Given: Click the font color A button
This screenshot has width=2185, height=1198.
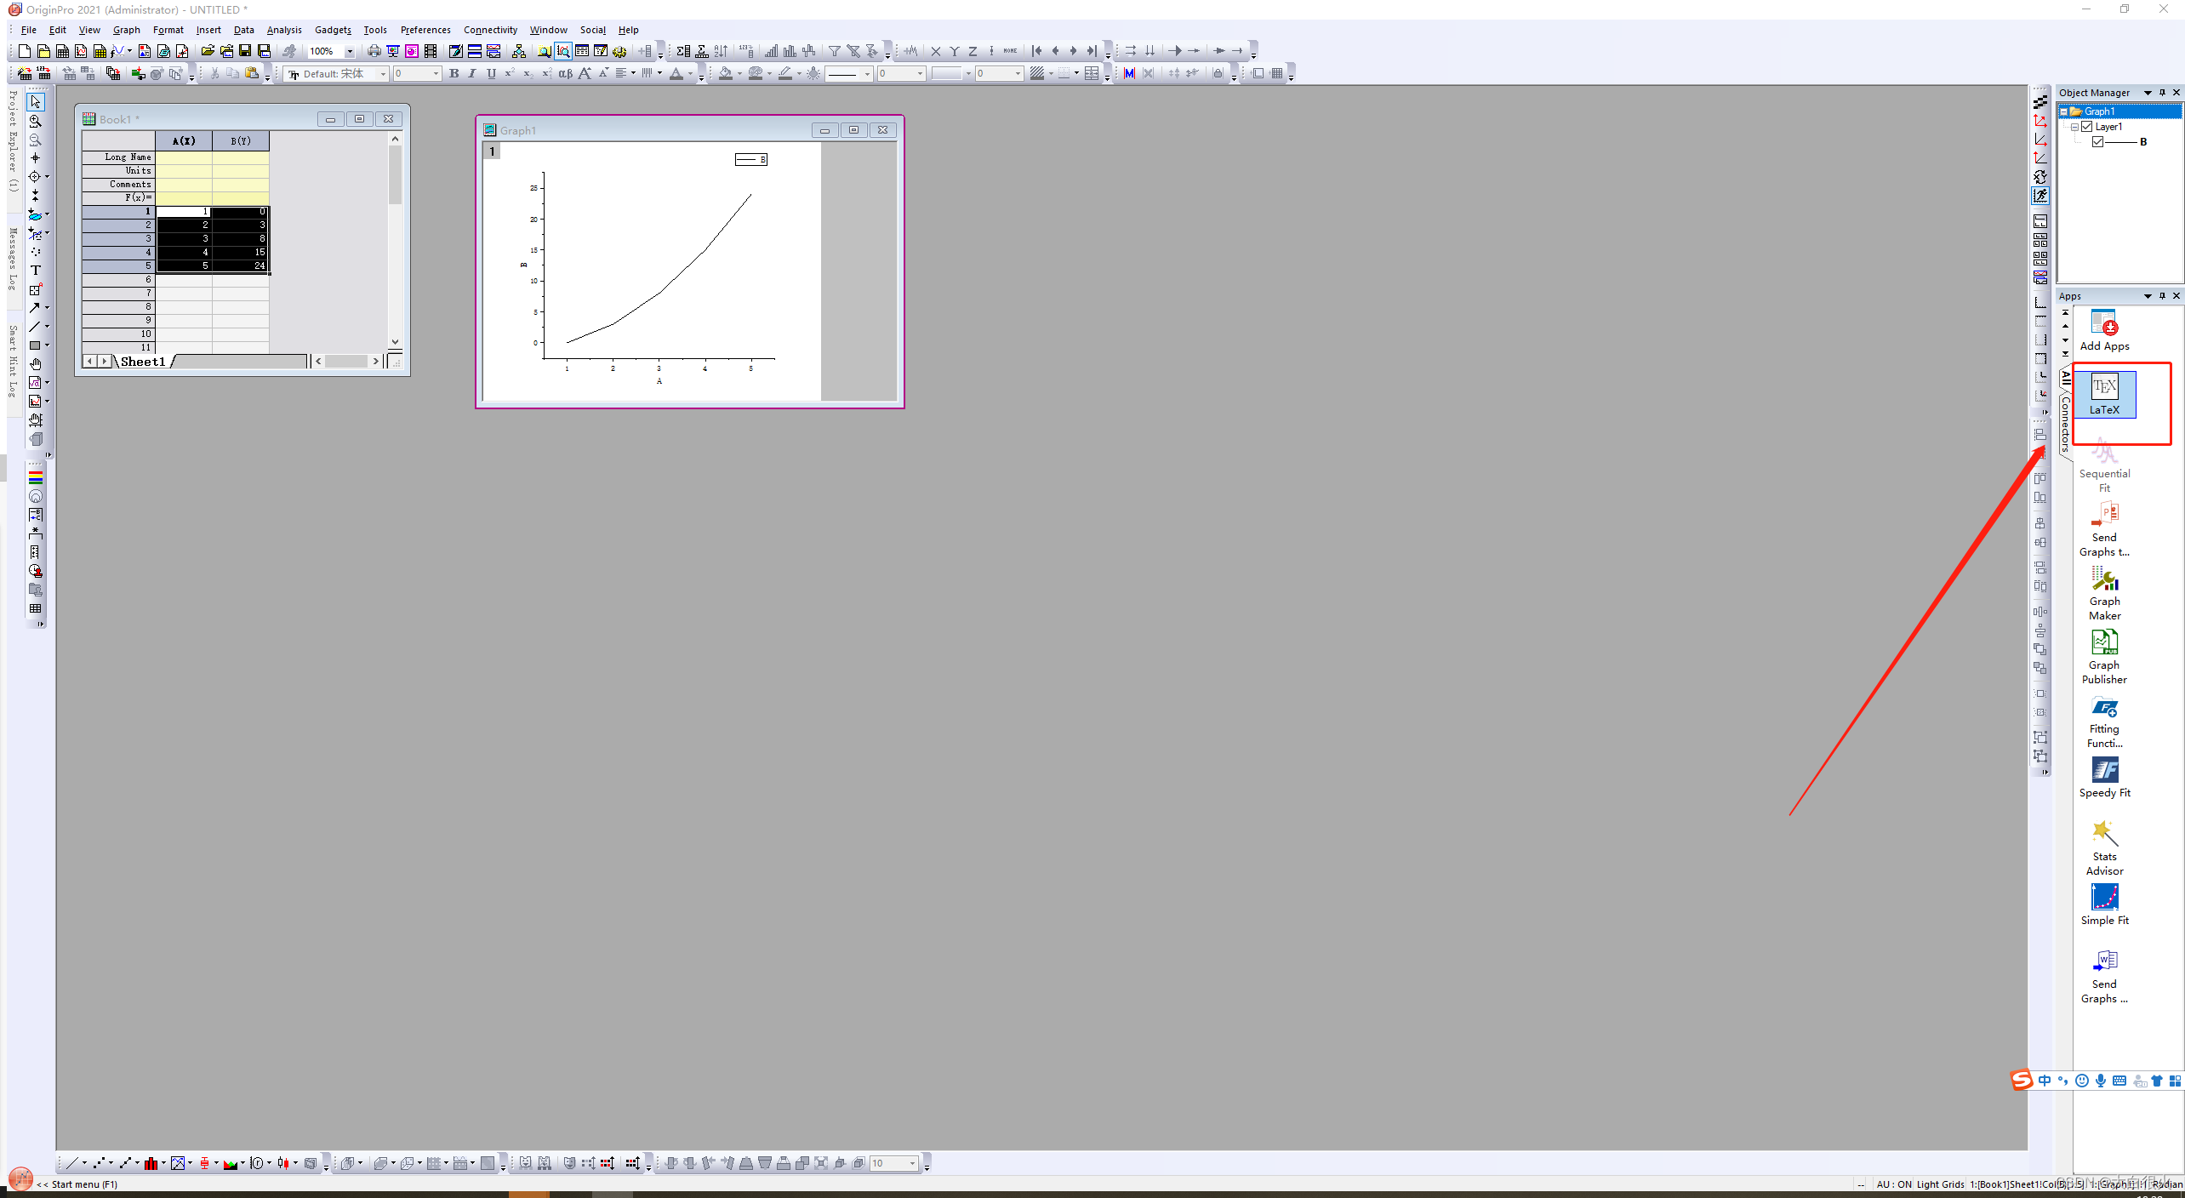Looking at the screenshot, I should [676, 74].
